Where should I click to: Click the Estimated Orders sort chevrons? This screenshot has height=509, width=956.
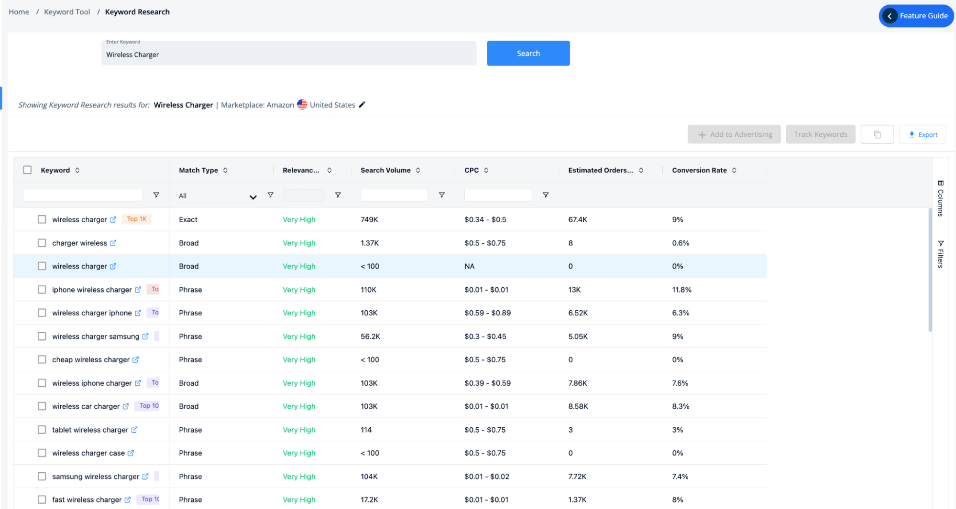tap(641, 170)
